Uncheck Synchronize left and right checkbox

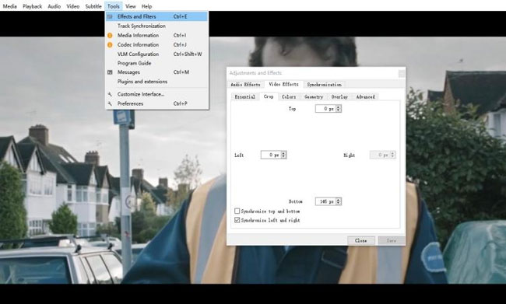[237, 220]
